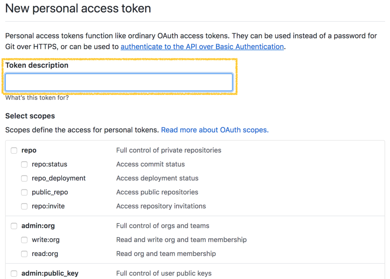Image resolution: width=390 pixels, height=279 pixels.
Task: Click the 'New personal access token' page title
Action: (x=78, y=8)
